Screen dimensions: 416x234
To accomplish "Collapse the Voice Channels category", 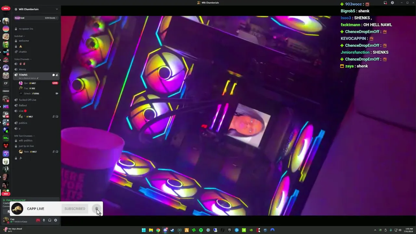I will click(23, 59).
